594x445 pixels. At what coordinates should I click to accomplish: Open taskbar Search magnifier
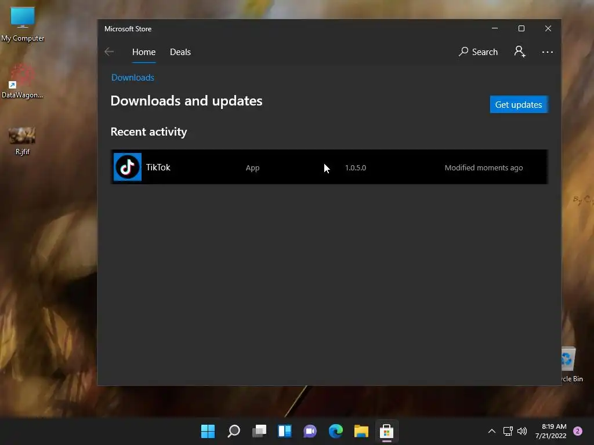pos(234,431)
